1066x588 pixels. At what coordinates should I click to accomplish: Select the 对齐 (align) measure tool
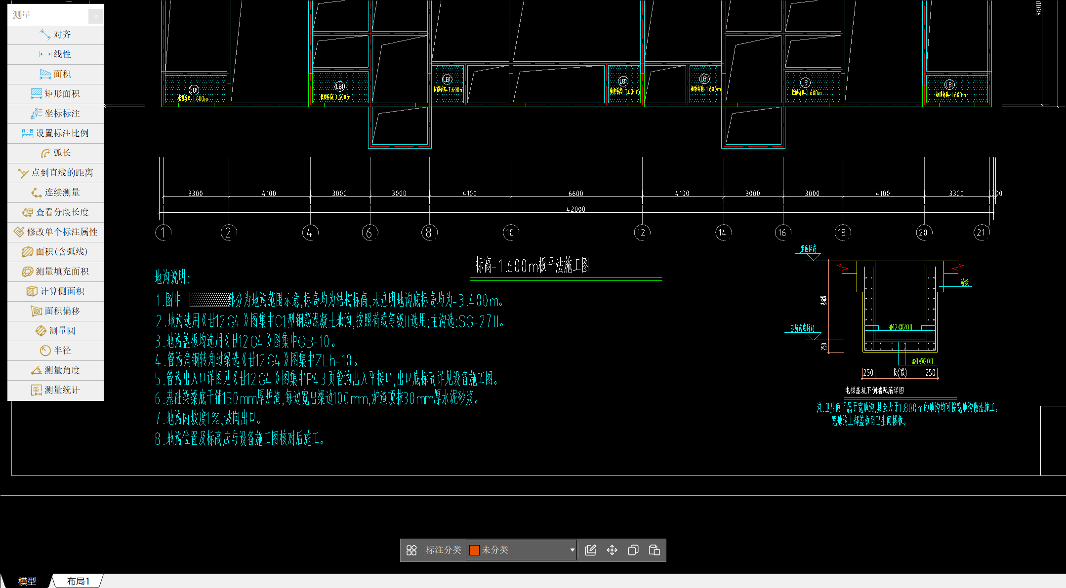[x=55, y=35]
